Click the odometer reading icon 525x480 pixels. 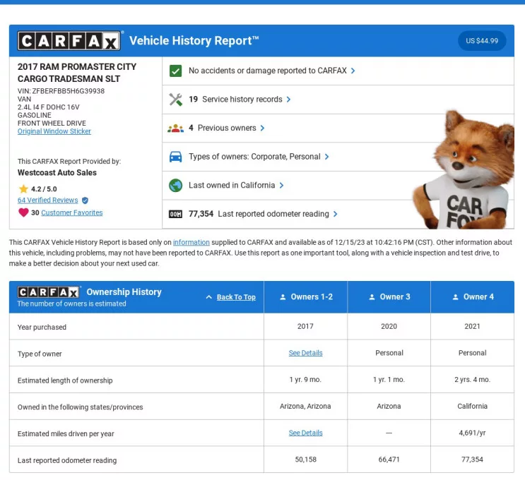176,214
